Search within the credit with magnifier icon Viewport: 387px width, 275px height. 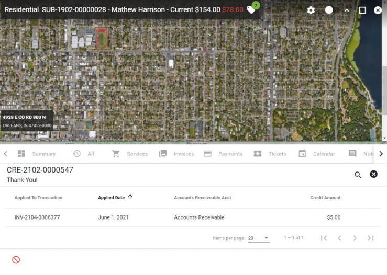pyautogui.click(x=358, y=175)
